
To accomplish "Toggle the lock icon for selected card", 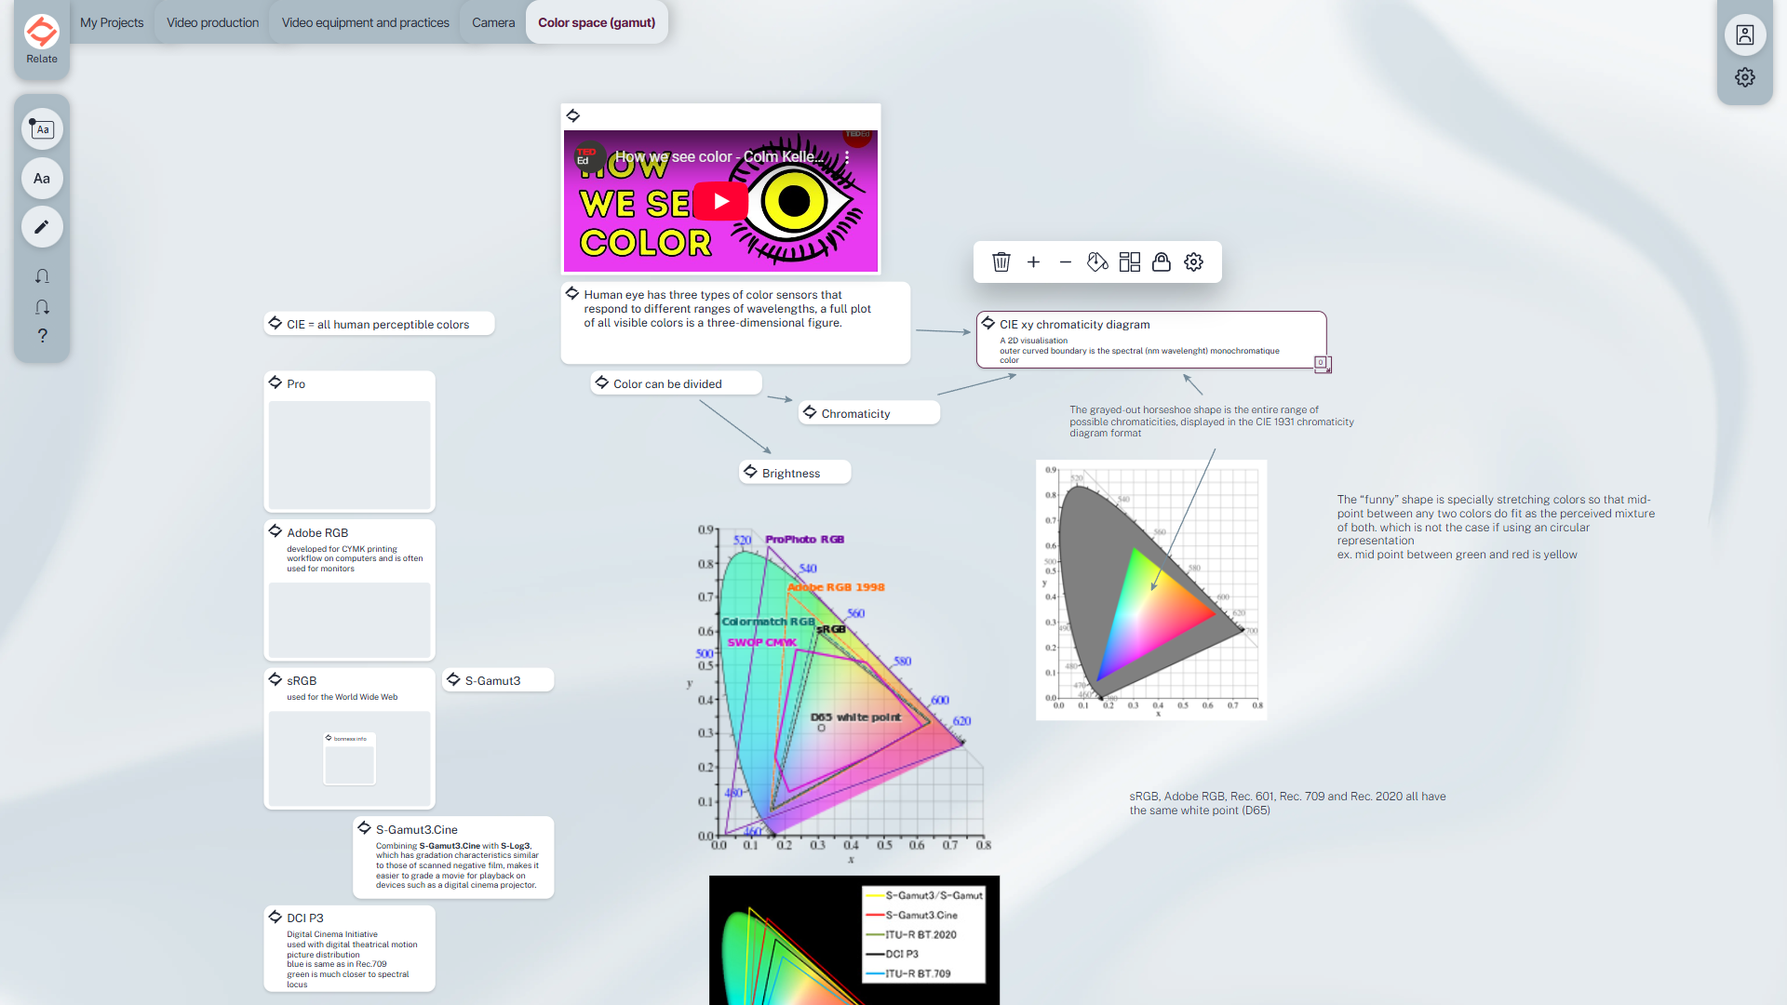I will coord(1161,262).
